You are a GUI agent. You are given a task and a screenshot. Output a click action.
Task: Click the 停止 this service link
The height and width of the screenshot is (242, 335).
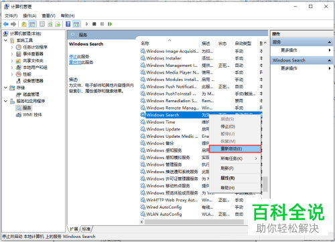click(x=73, y=57)
